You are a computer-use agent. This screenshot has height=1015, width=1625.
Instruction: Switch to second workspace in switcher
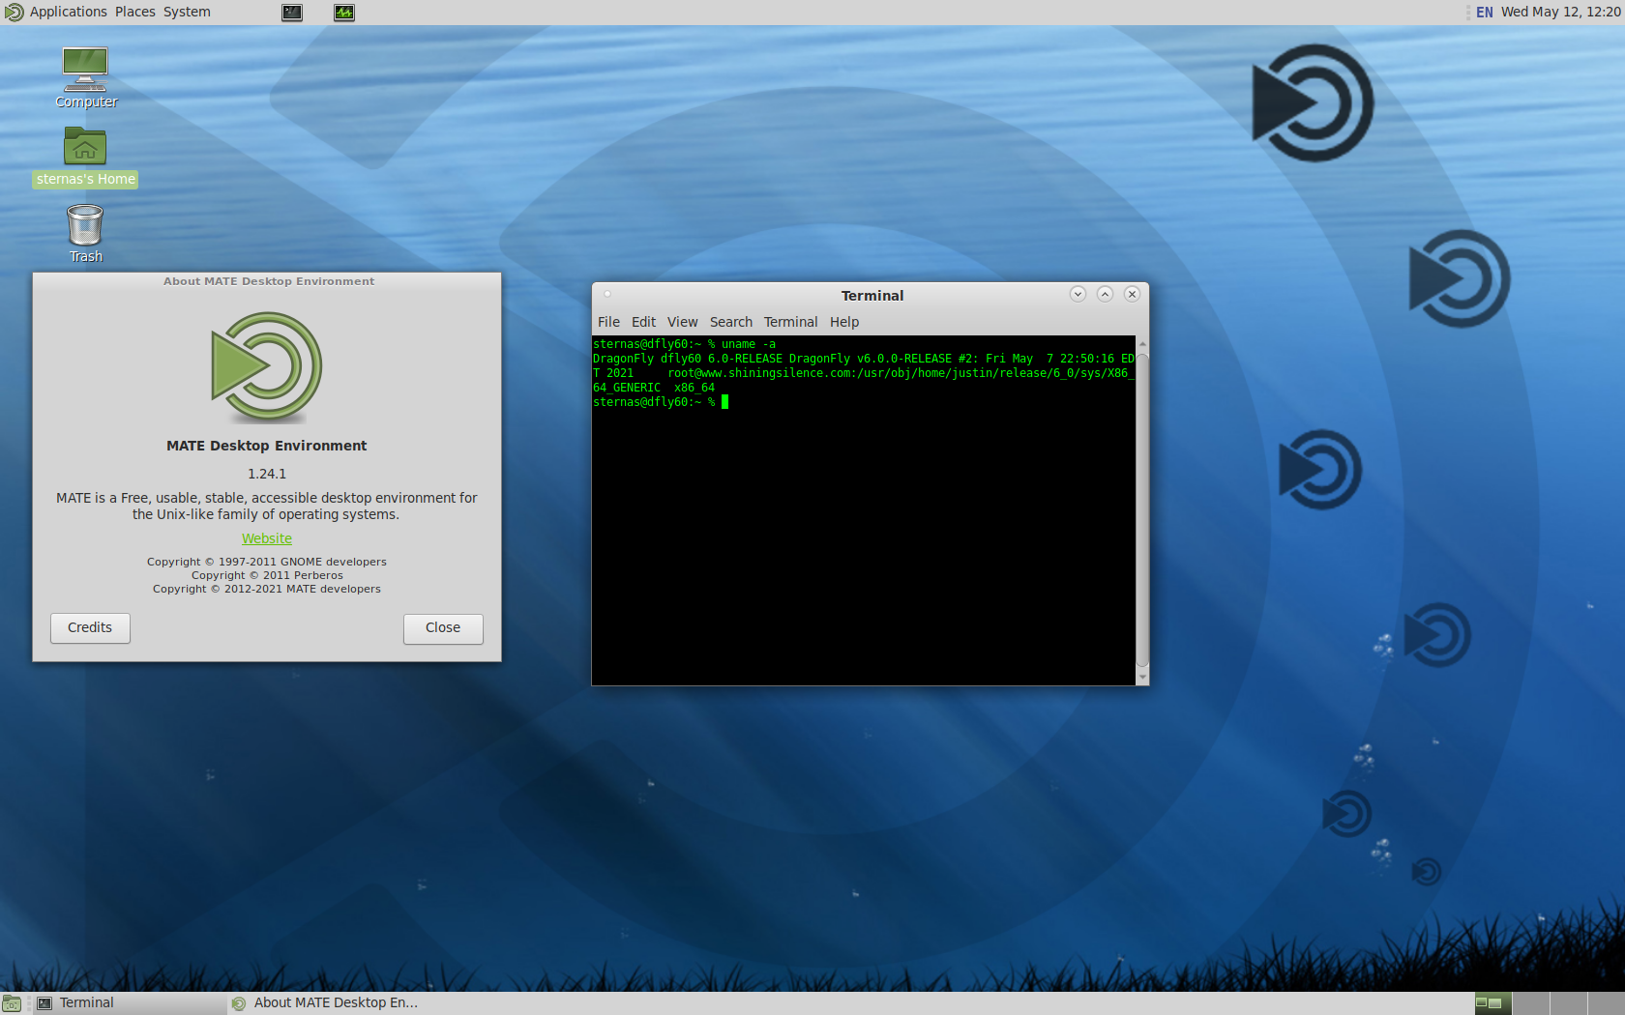tap(1531, 1003)
